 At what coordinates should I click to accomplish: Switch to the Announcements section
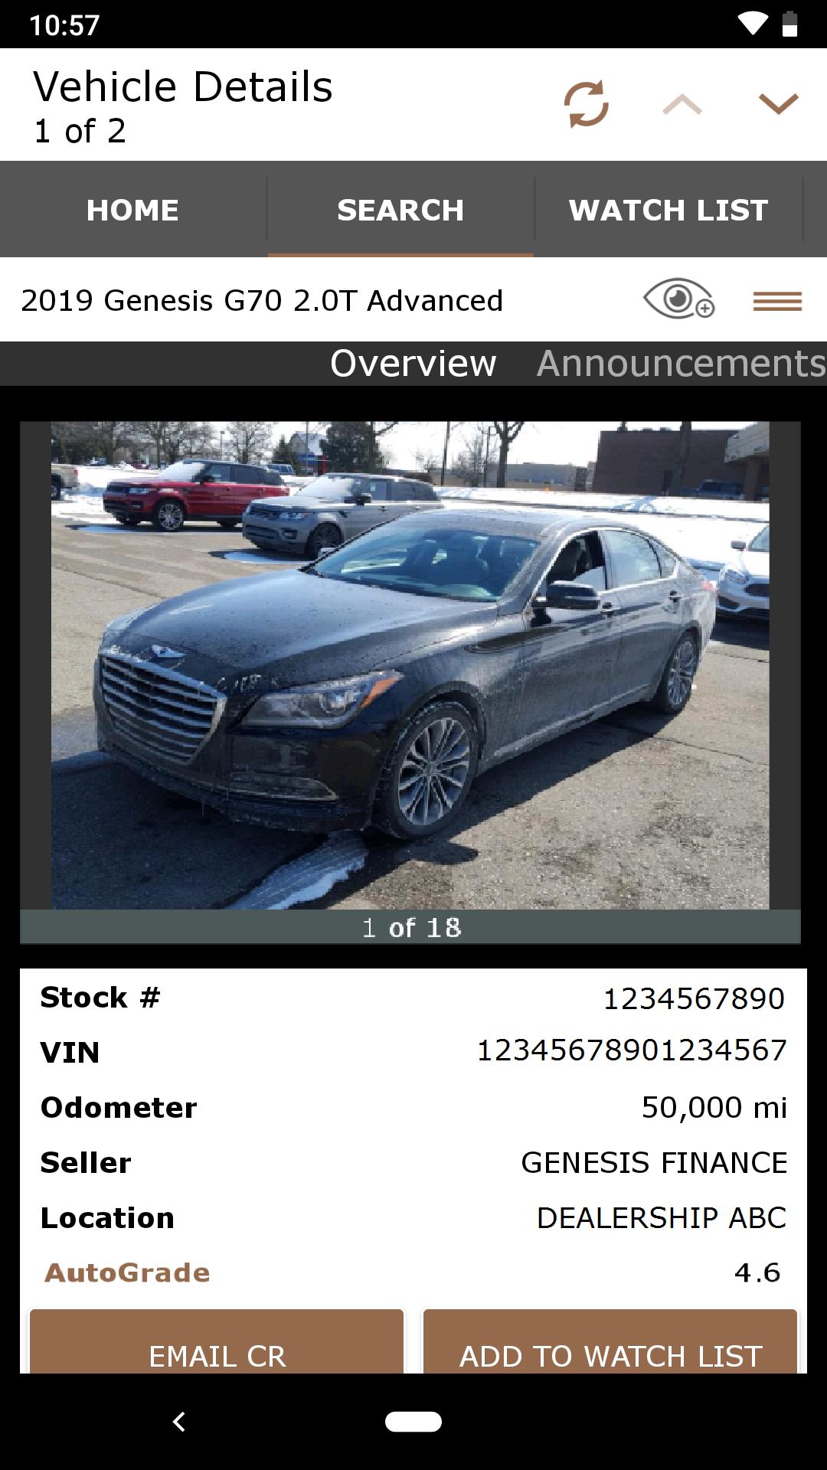pos(681,363)
